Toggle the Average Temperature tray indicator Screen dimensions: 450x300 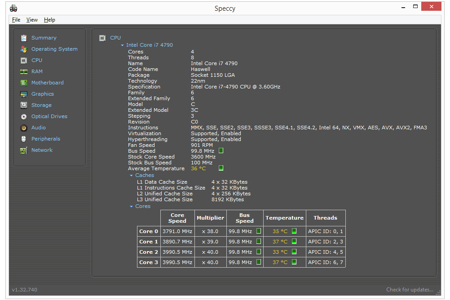tap(221, 168)
